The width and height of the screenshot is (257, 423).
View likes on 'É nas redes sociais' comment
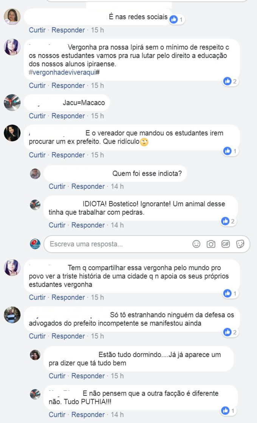(x=177, y=19)
